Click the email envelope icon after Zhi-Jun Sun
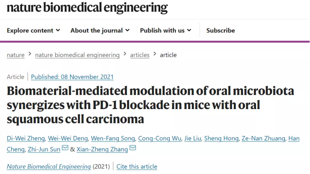Viewport: 310px width, 174px height. click(65, 148)
